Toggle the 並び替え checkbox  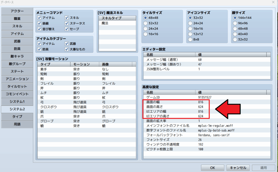tap(39, 29)
